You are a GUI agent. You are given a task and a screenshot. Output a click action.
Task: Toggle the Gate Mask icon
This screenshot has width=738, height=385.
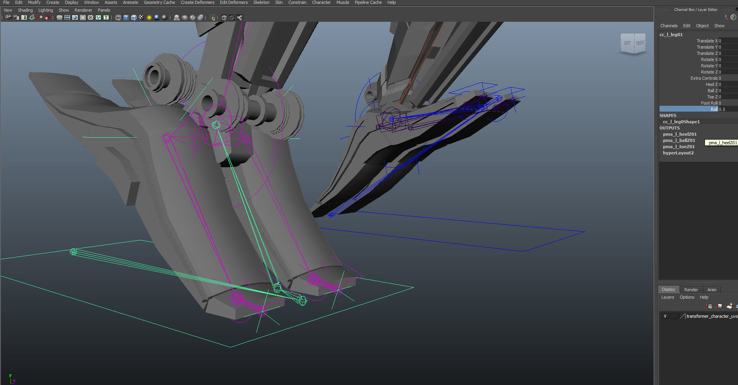click(x=83, y=17)
